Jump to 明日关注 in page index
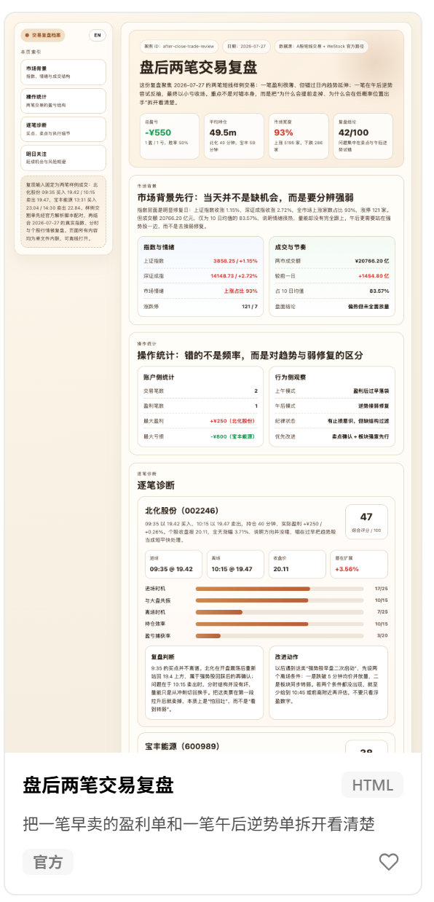The height and width of the screenshot is (902, 434). click(x=63, y=157)
